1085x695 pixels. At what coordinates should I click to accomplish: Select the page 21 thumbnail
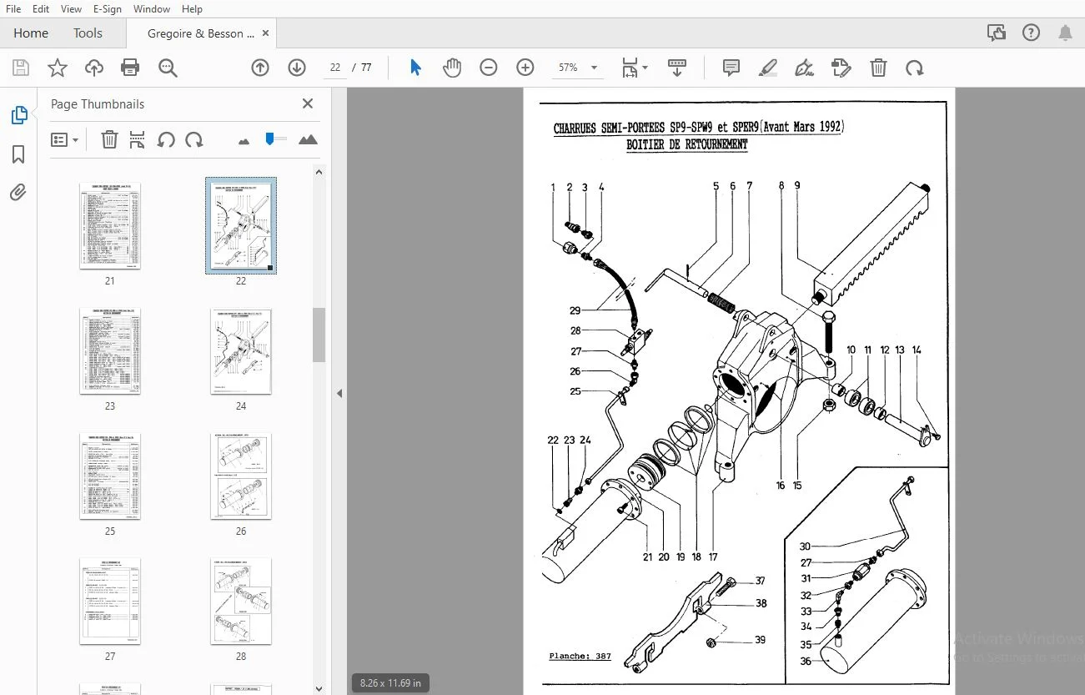(110, 226)
